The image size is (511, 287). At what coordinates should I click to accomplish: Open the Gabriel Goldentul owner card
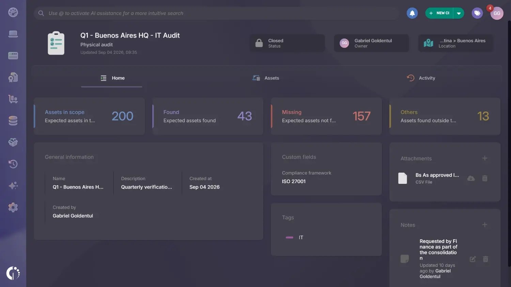(371, 43)
